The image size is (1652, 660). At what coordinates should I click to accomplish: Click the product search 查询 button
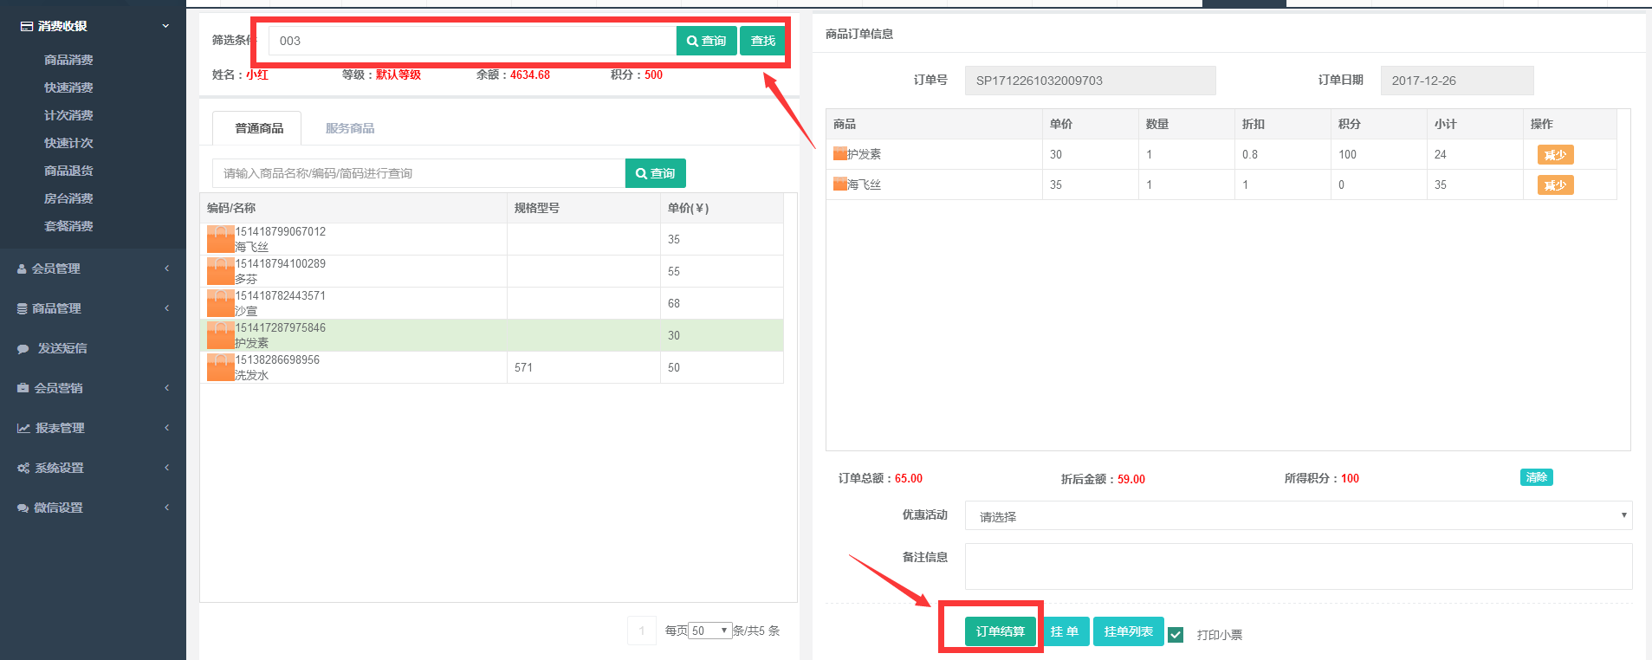click(x=655, y=173)
